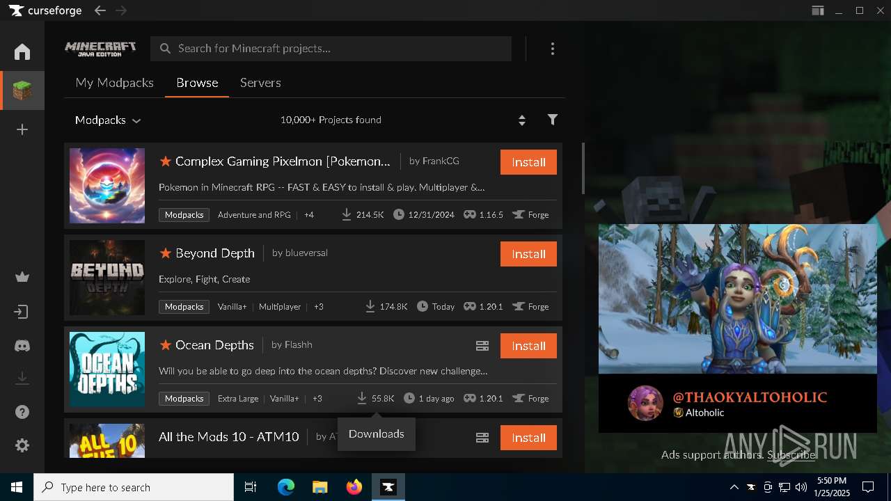Install the Ocean Depths modpack
891x501 pixels.
pyautogui.click(x=528, y=346)
